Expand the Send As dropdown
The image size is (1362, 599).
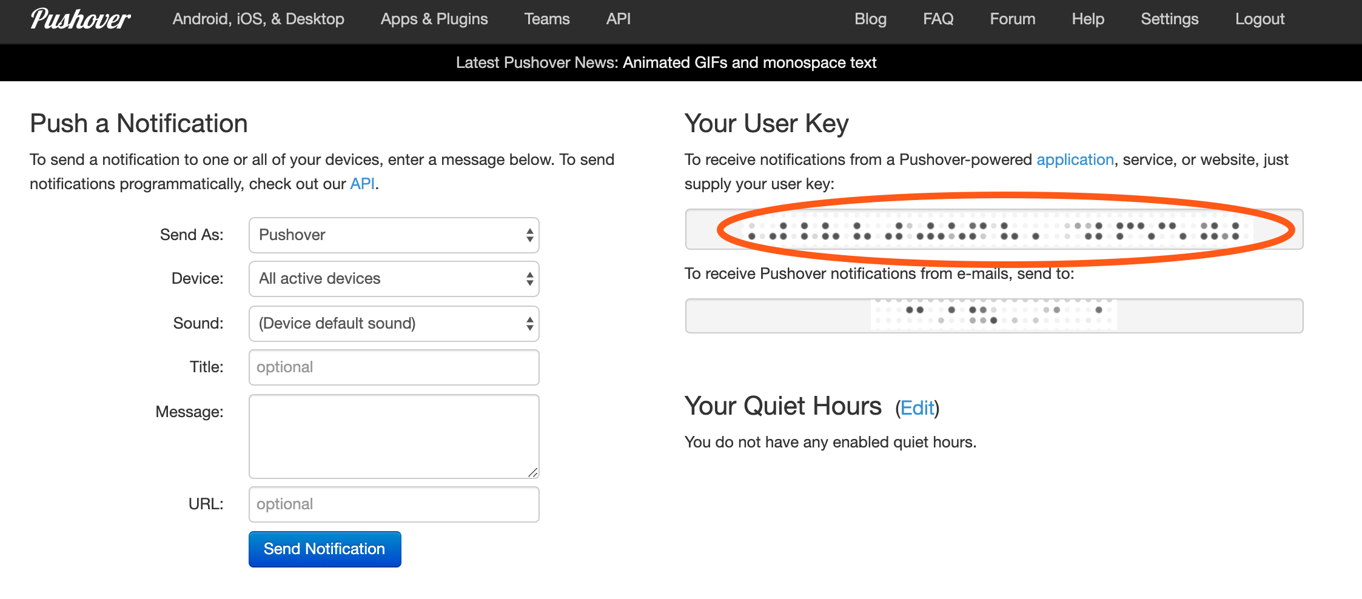(x=394, y=235)
